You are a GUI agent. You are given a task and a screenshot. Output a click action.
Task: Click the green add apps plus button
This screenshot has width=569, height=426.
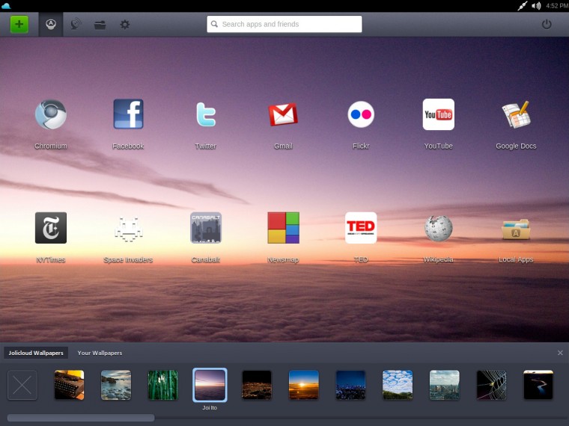(x=19, y=25)
